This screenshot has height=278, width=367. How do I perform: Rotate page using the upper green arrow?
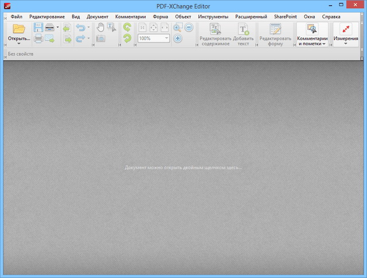click(x=127, y=28)
